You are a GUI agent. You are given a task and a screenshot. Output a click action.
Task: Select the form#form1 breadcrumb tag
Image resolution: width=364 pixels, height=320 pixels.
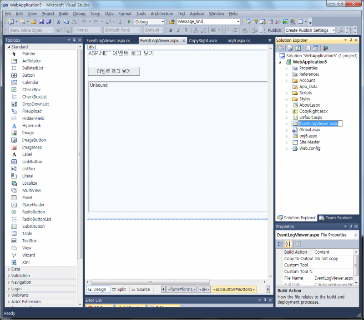182,290
